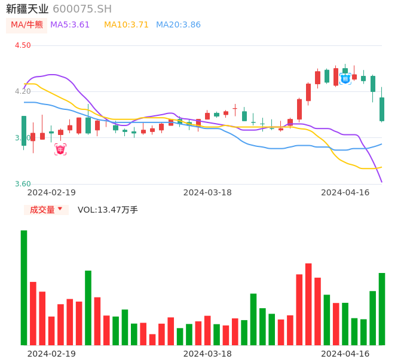The image size is (410, 362).
Task: Click the stock name 新疆天业
Action: (27, 9)
